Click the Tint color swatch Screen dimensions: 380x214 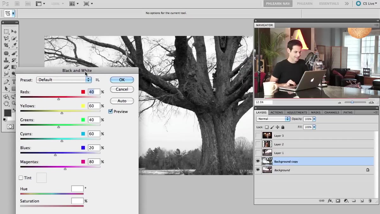[x=41, y=178]
